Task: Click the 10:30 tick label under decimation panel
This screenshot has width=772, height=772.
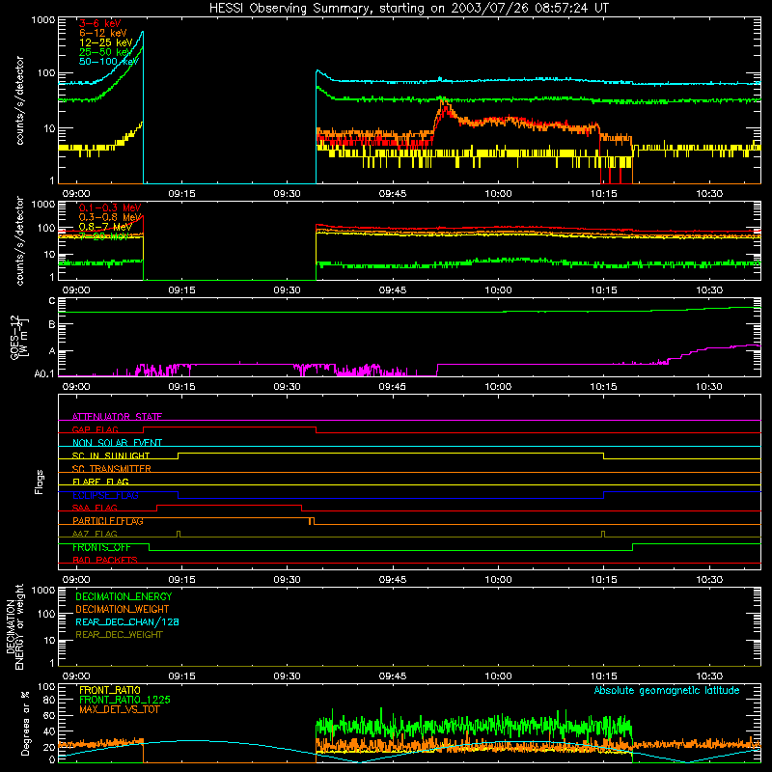Action: coord(709,676)
